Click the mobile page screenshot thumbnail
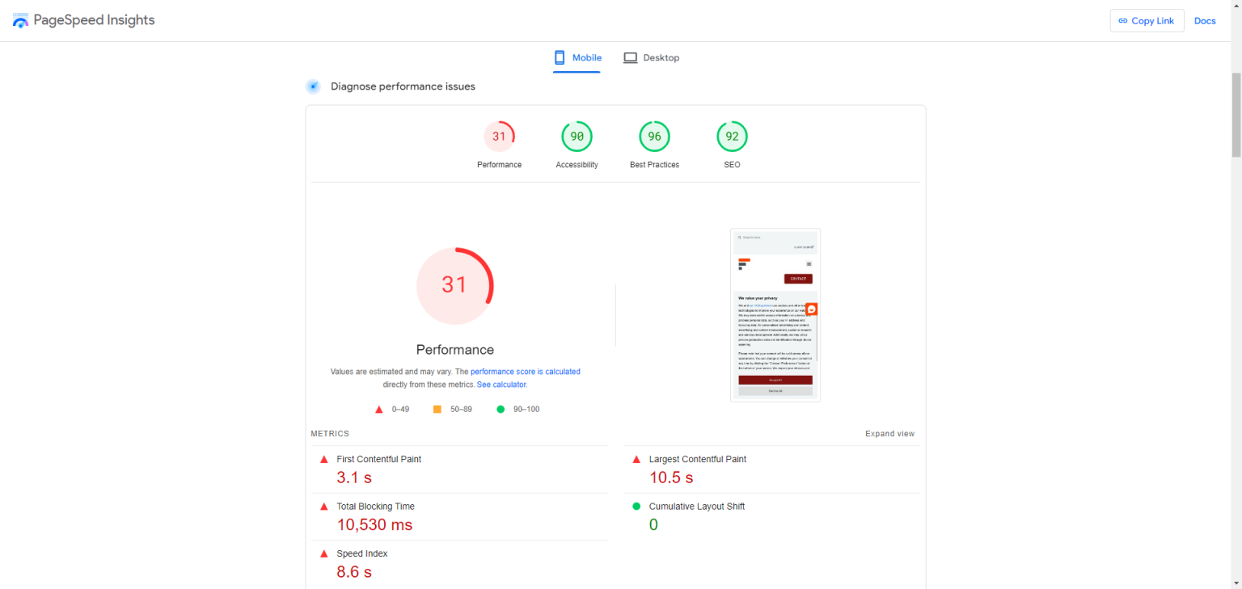Viewport: 1242px width, 589px height. click(775, 315)
